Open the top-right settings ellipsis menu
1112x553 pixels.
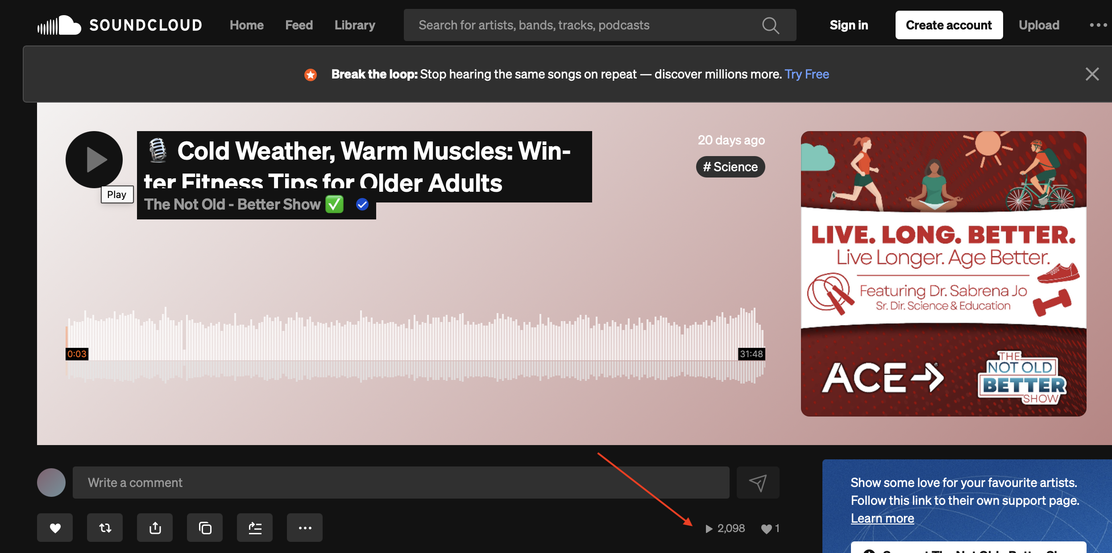(1098, 25)
